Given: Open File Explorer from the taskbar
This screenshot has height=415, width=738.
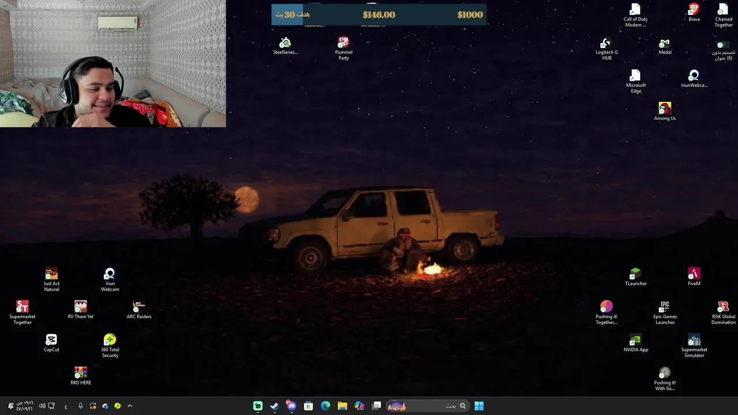Looking at the screenshot, I should click(x=342, y=406).
